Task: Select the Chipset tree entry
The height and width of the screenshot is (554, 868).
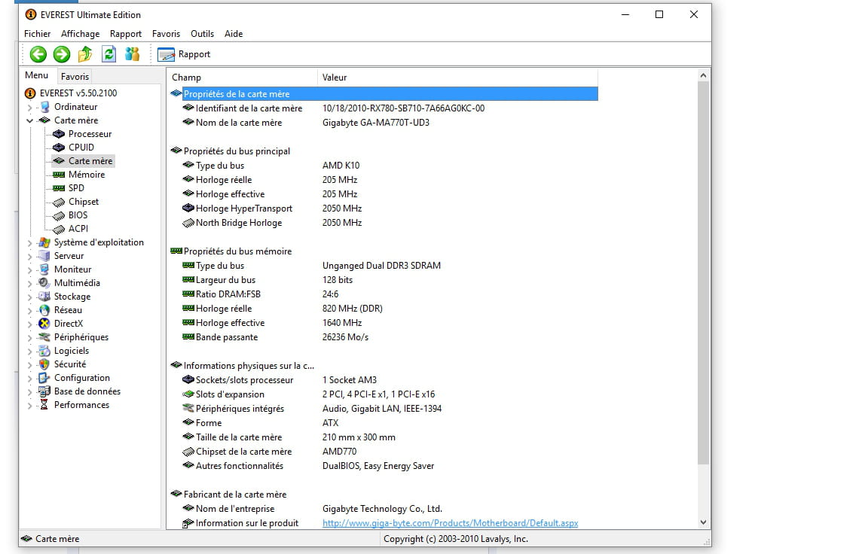Action: click(83, 202)
